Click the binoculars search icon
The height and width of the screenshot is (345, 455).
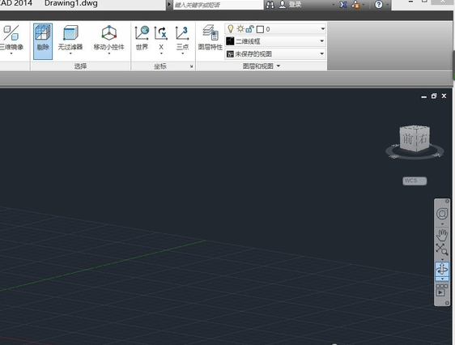pyautogui.click(x=270, y=5)
